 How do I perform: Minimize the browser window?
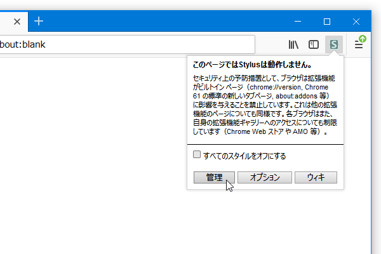point(298,22)
